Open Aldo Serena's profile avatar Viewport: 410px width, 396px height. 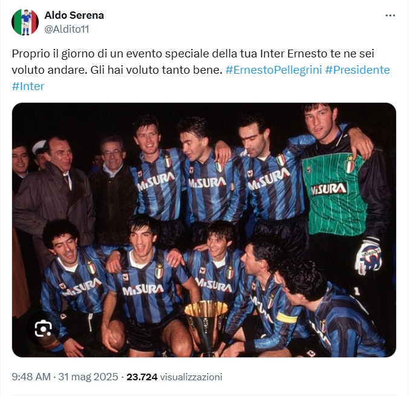point(25,22)
